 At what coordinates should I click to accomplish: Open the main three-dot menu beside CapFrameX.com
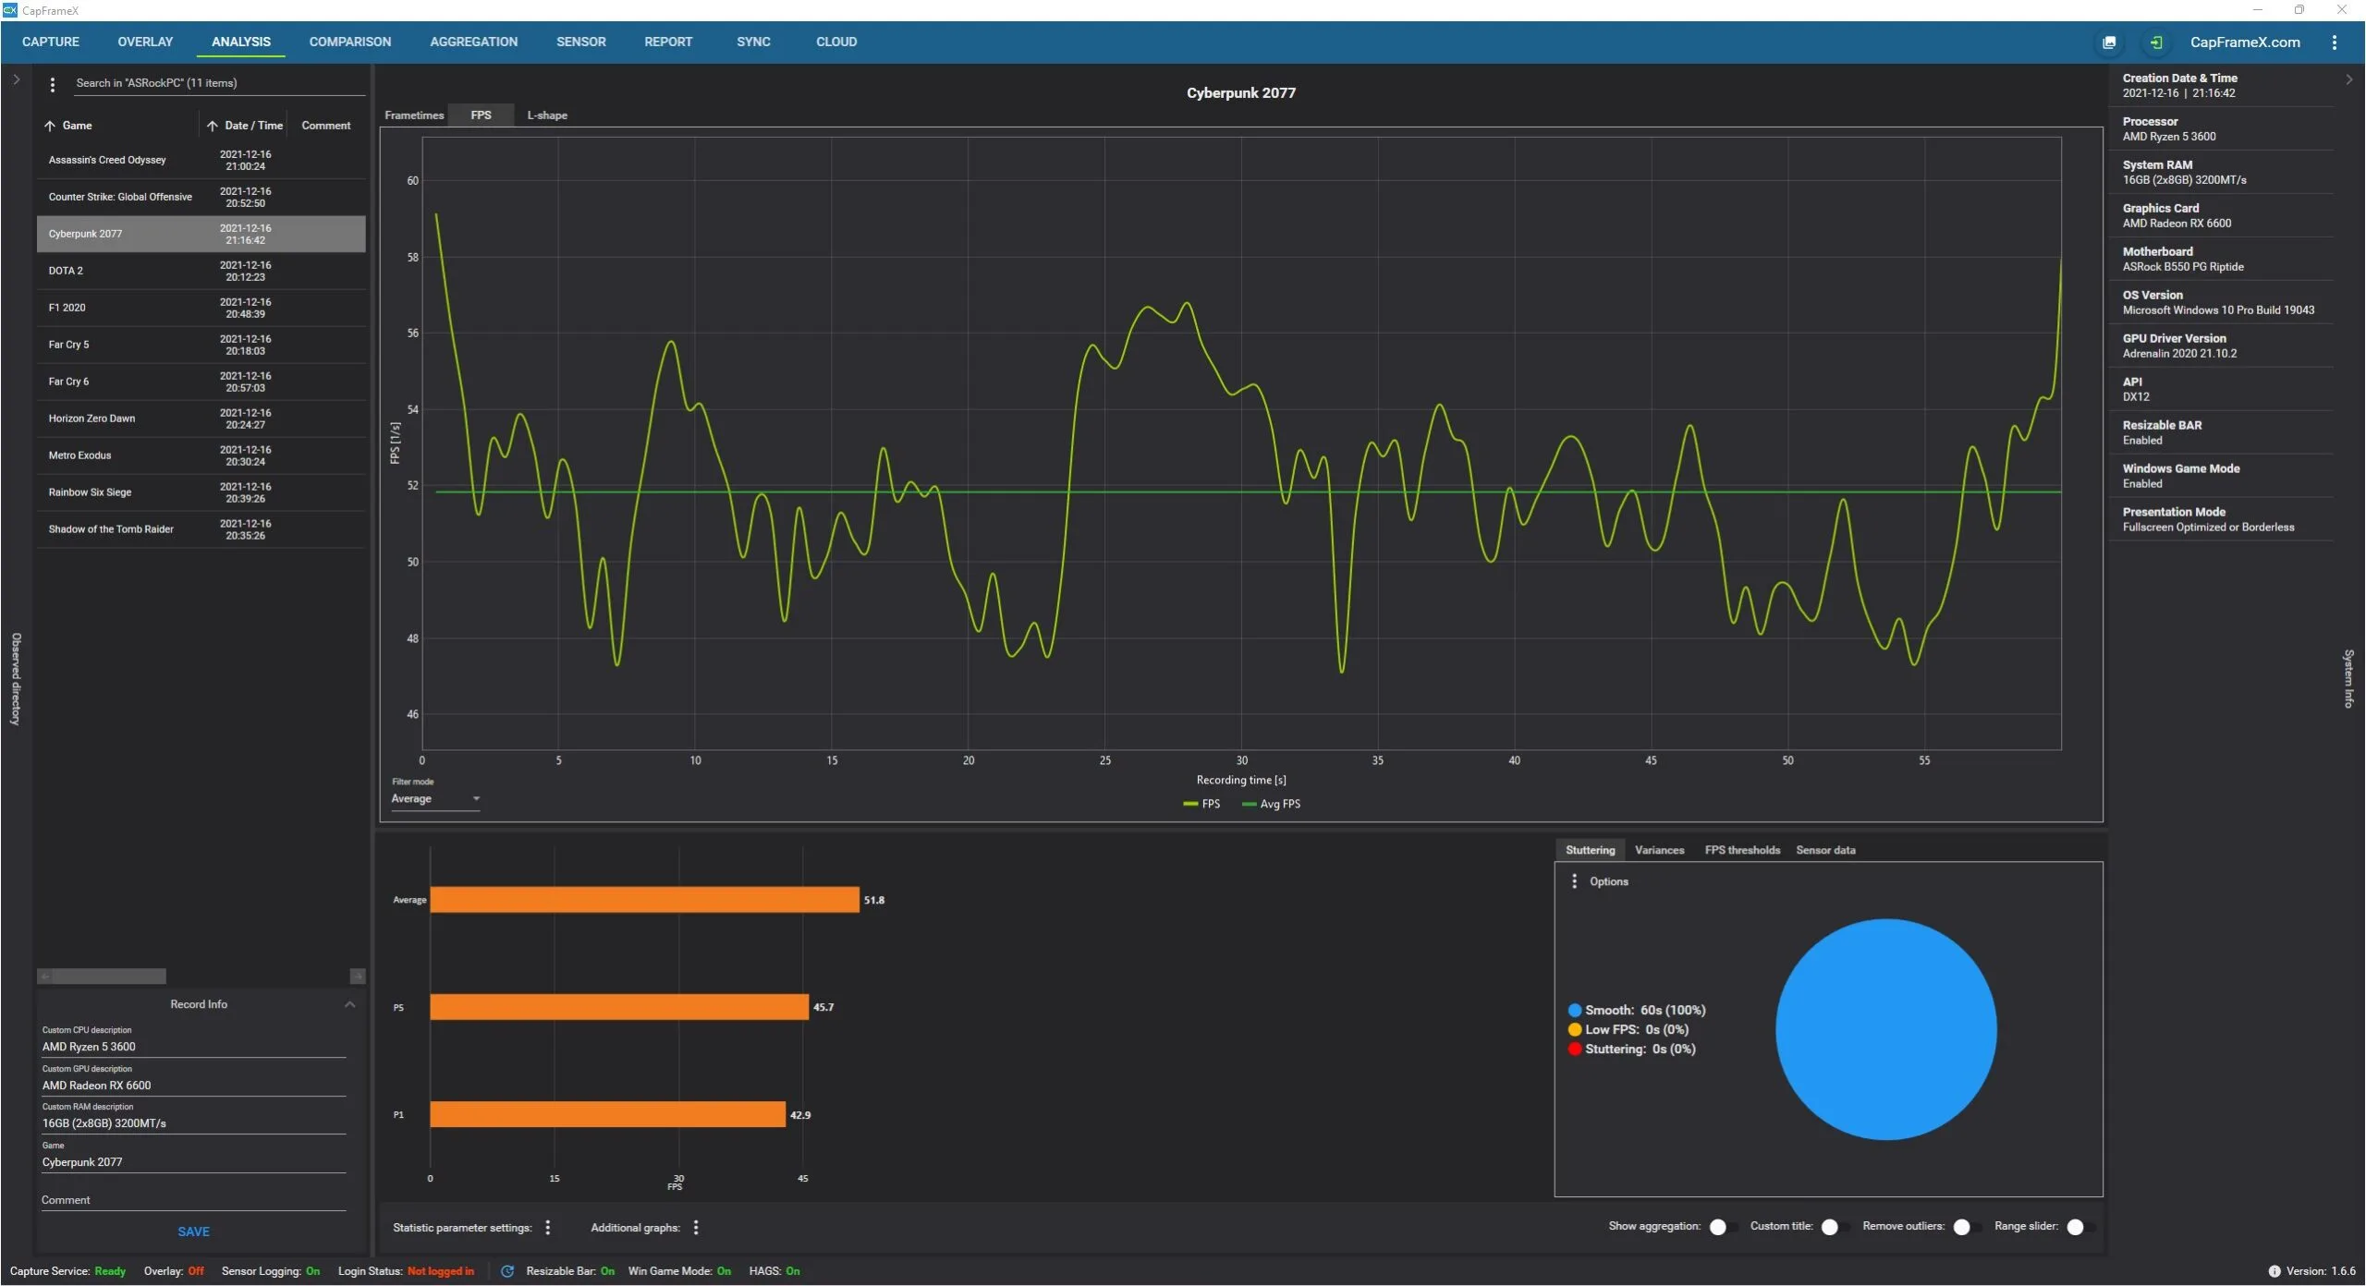point(2334,42)
